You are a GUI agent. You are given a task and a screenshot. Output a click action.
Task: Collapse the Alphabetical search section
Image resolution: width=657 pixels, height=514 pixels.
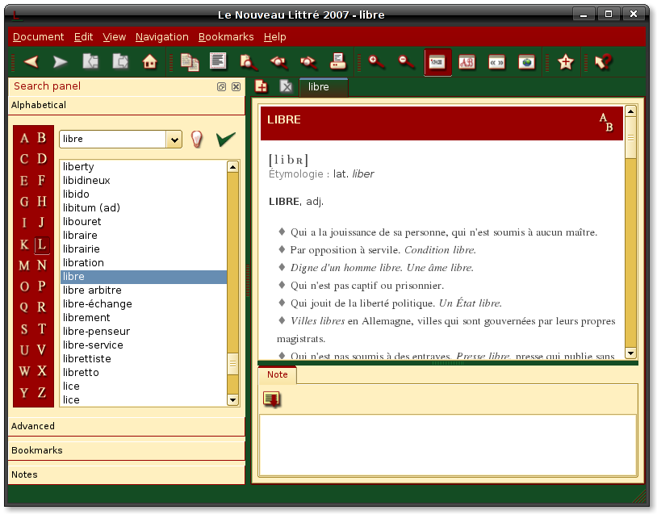click(x=126, y=105)
